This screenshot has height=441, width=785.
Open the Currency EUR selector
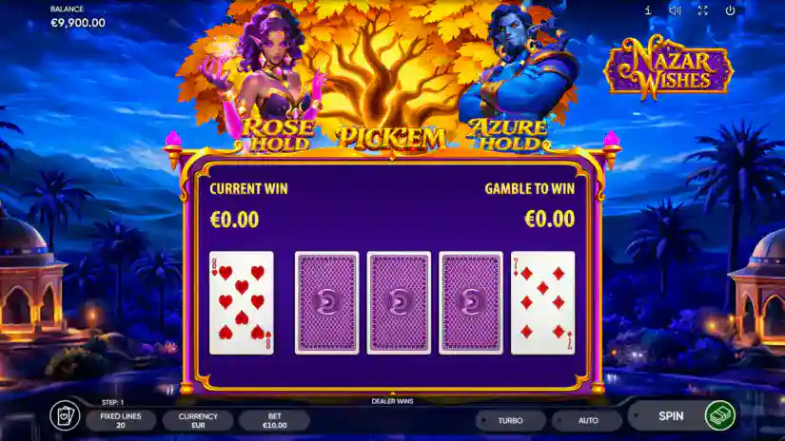pos(198,420)
